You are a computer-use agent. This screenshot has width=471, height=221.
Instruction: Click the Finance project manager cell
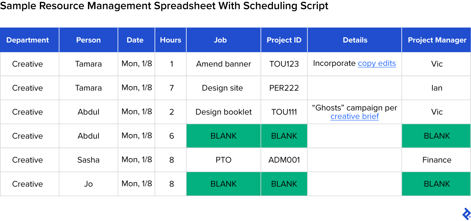436,160
